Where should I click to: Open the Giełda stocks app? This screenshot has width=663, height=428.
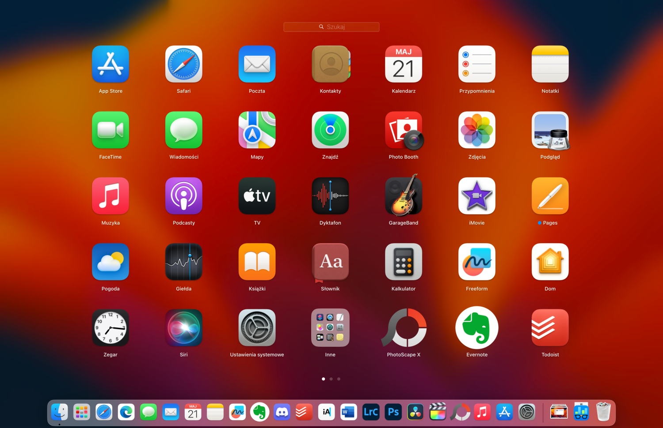183,262
